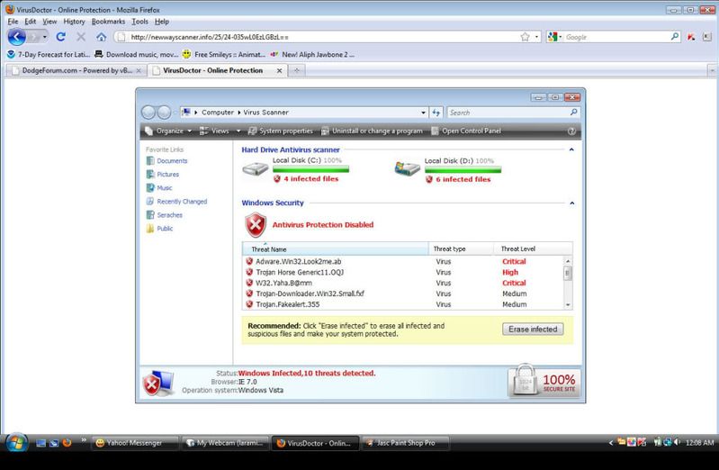Bookmark page with star icon
The height and width of the screenshot is (470, 719).
525,37
